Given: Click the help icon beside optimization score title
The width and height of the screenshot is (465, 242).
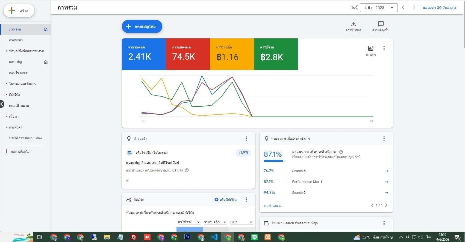Looking at the screenshot, I should 341,152.
